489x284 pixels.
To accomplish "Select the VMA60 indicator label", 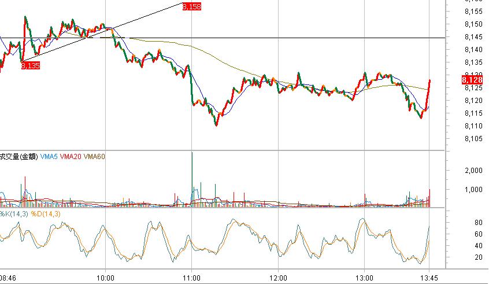I will (94, 156).
